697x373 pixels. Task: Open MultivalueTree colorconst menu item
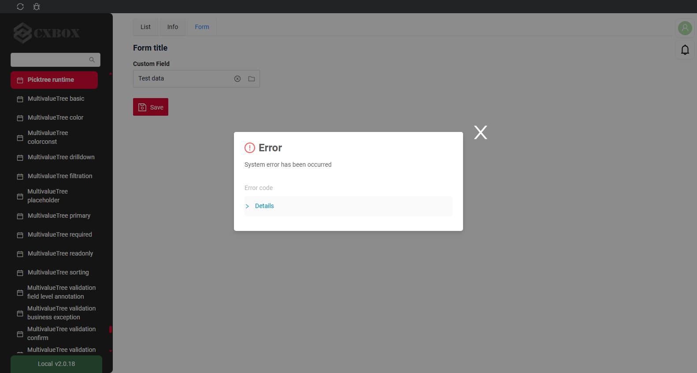[54, 137]
